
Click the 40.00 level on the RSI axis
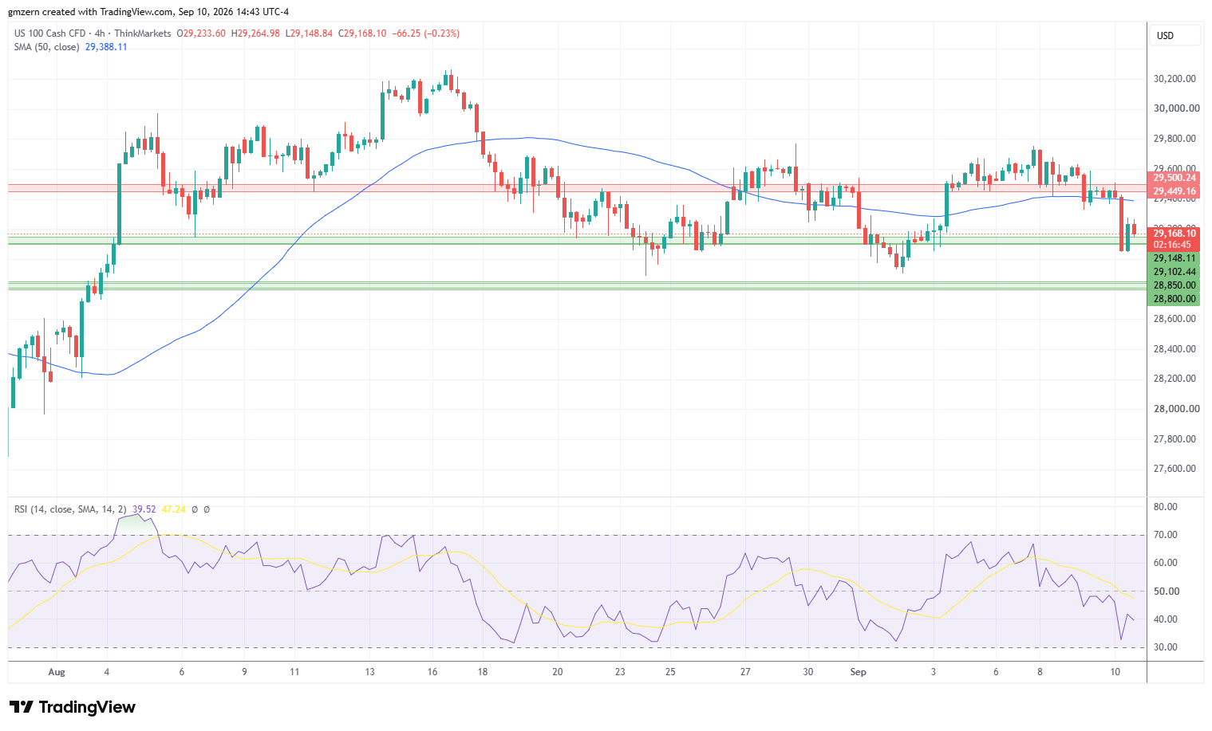[1166, 619]
